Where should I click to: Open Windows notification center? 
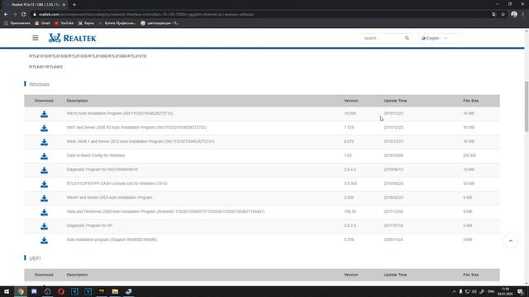point(521,291)
